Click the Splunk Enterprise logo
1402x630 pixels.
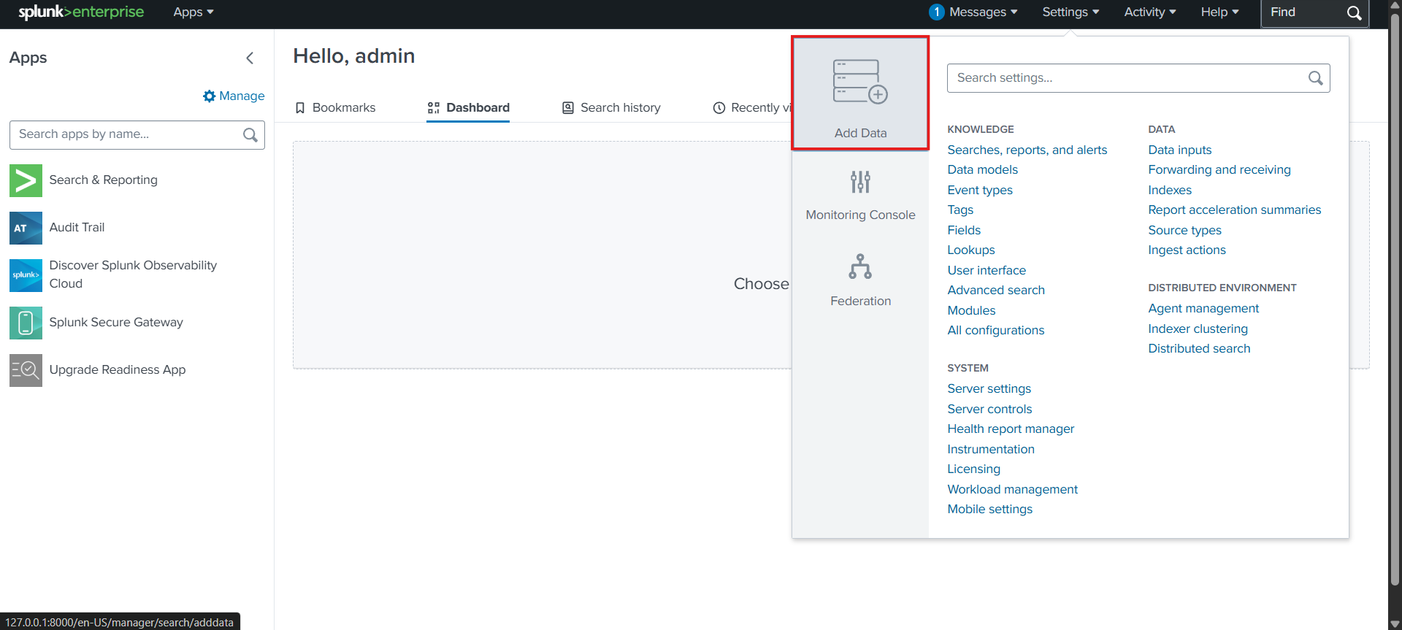pos(81,12)
